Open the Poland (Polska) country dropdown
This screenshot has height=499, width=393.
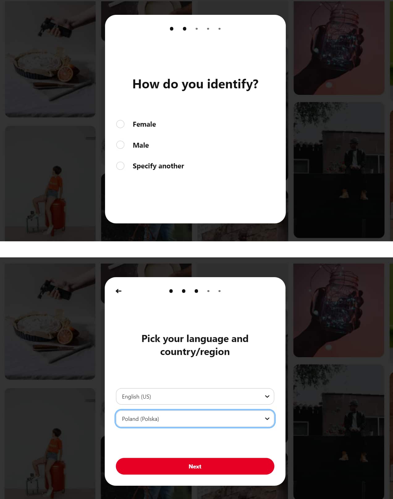coord(195,419)
